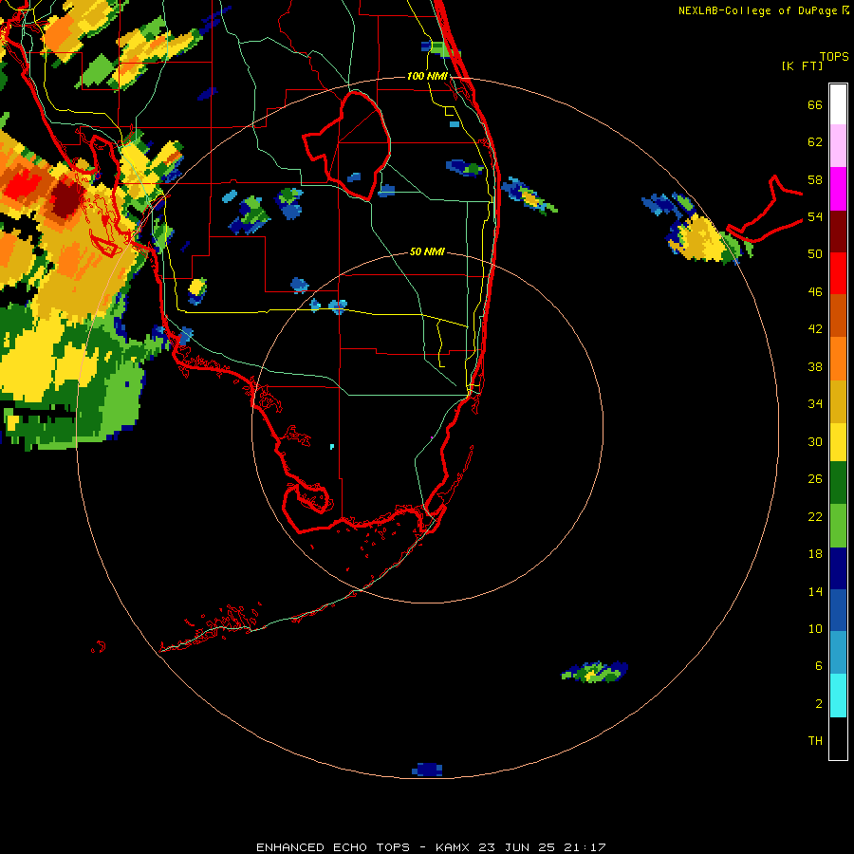This screenshot has width=854, height=854.
Task: Click the 100 NMI range ring label
Action: point(427,76)
